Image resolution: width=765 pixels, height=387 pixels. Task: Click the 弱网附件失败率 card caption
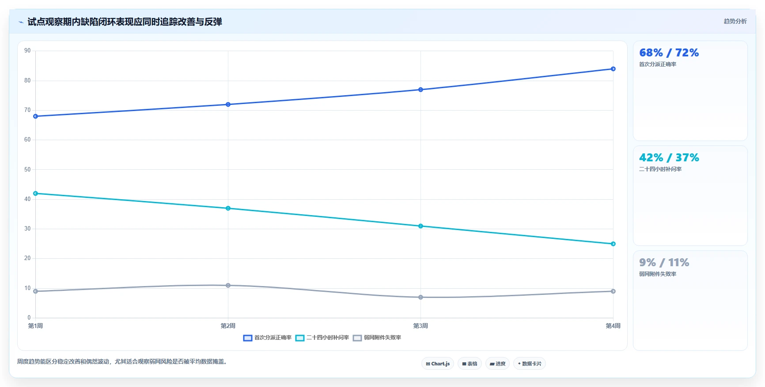point(658,274)
